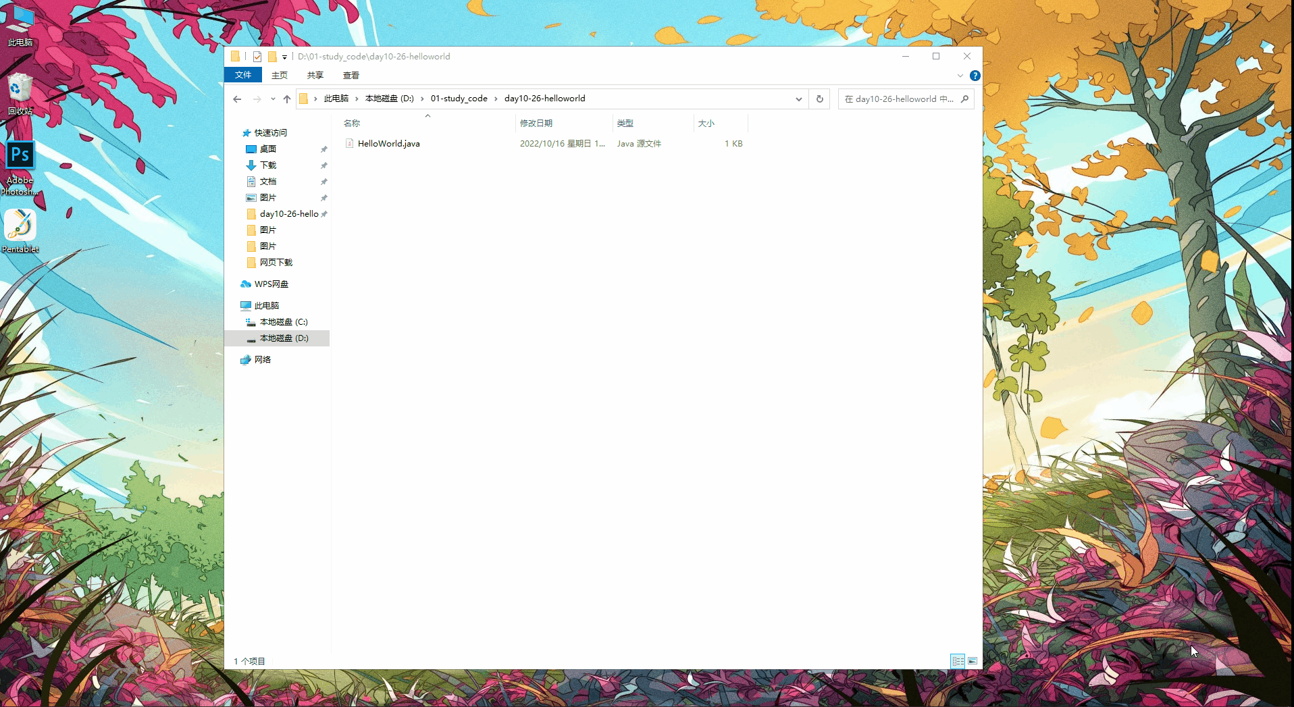Open the 查看 ribbon tab
This screenshot has height=707, width=1294.
[x=351, y=75]
